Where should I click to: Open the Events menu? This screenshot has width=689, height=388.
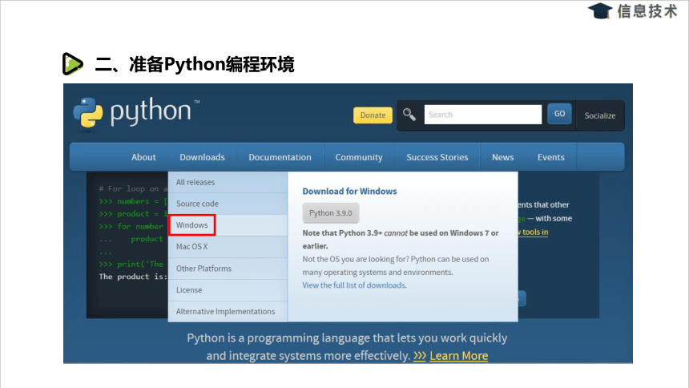551,157
